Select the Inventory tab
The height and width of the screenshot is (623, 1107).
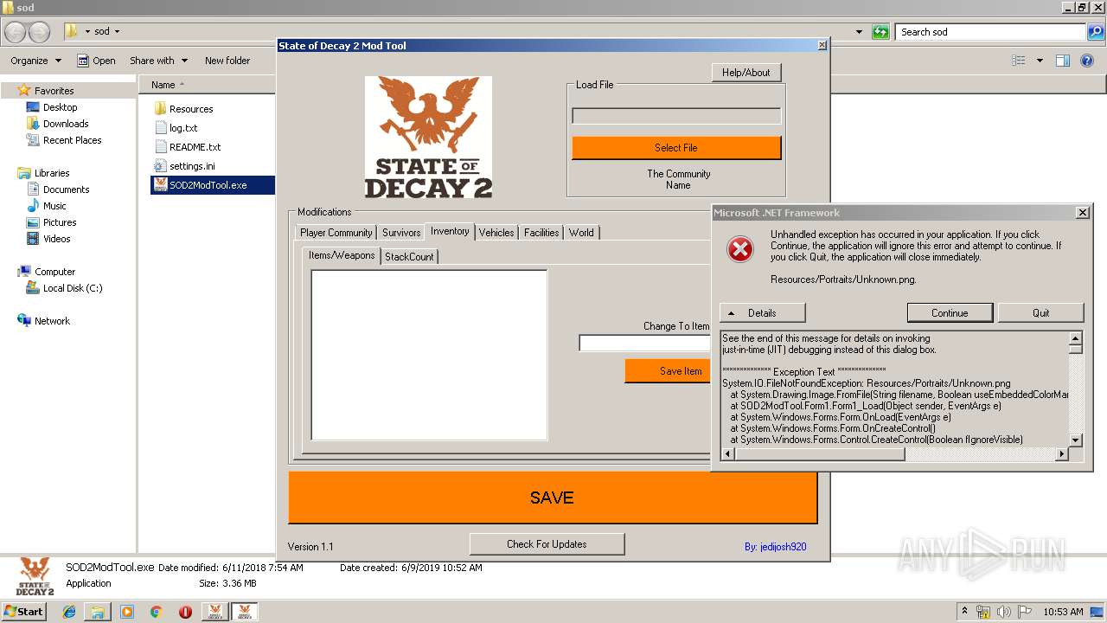[x=450, y=231]
